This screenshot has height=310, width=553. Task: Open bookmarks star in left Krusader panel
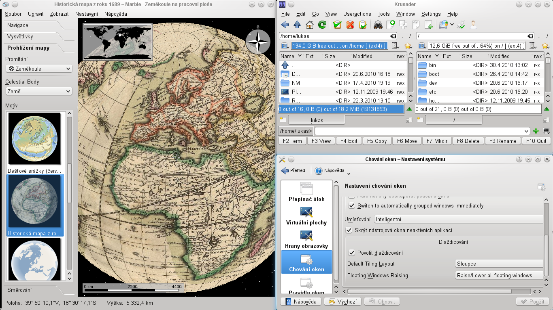tap(408, 46)
